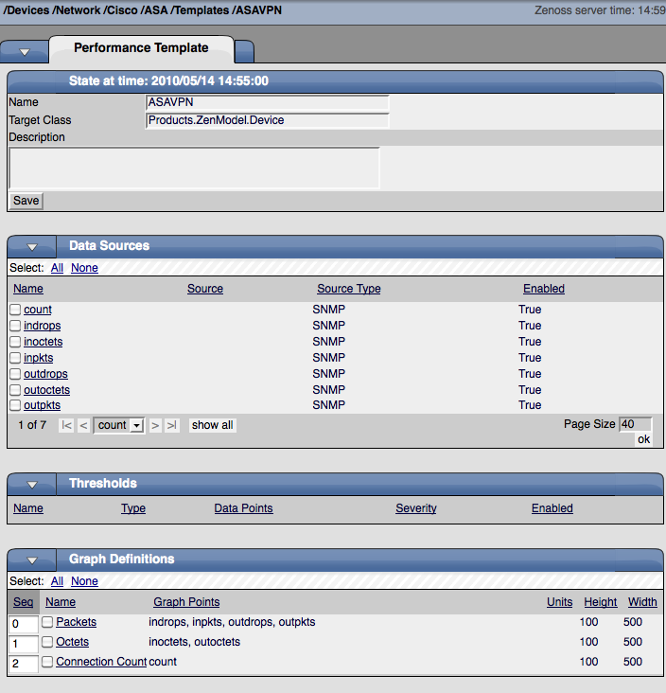Click the Target Class input field

click(267, 120)
